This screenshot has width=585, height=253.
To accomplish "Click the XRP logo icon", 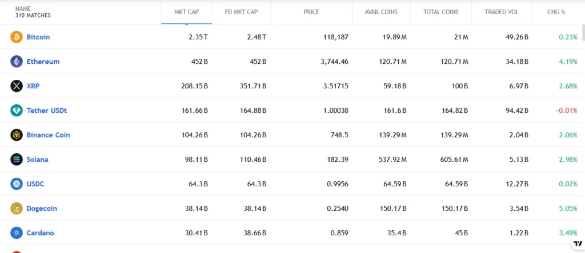I will [x=17, y=86].
